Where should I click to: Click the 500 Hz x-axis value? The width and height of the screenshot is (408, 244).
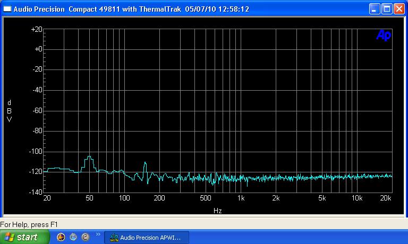click(x=206, y=198)
